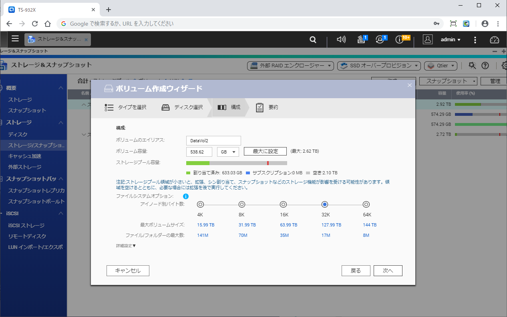Screen dimensions: 507x317
Task: Select 4K bytes per inode option
Action: click(x=200, y=204)
